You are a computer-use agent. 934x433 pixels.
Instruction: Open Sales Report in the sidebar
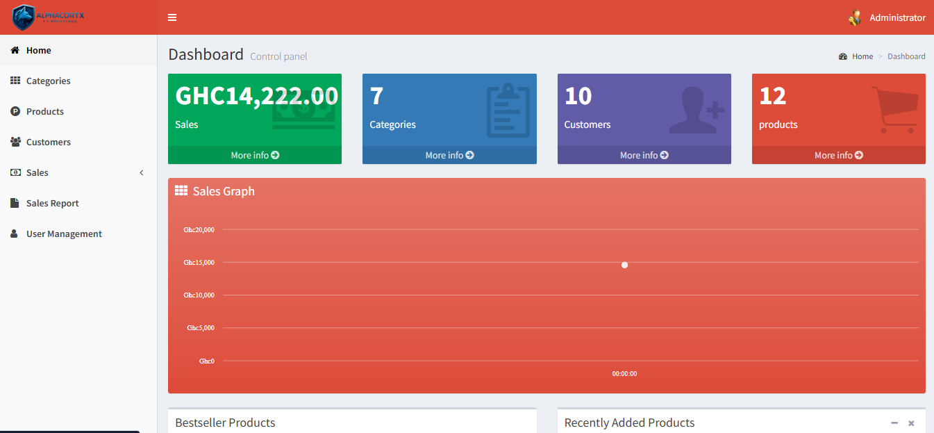(78, 203)
